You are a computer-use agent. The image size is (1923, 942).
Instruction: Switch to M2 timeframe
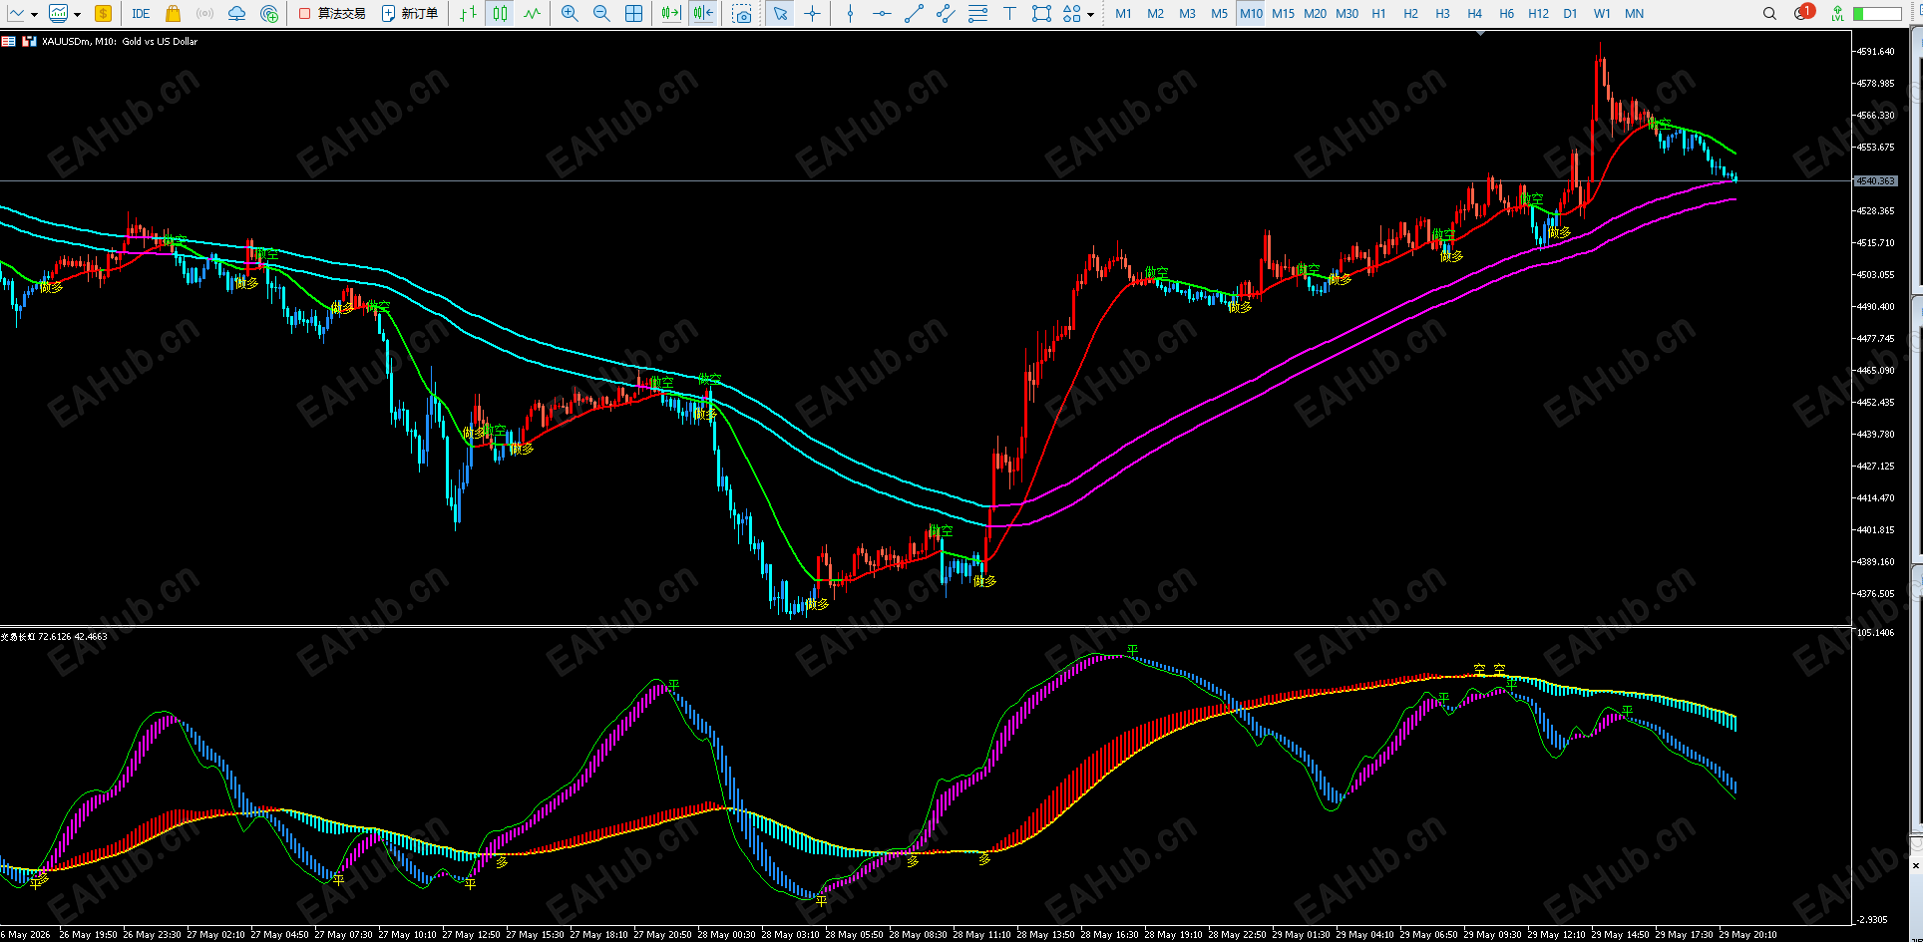click(x=1155, y=14)
